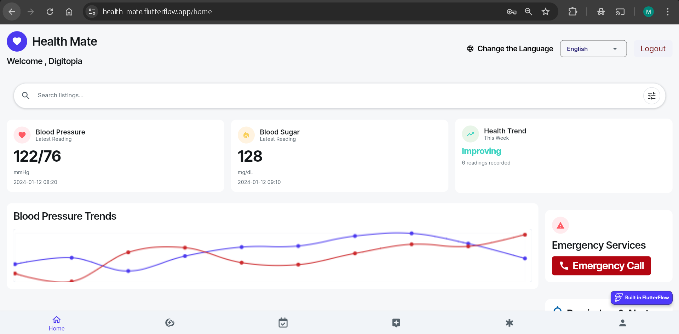Click the asterisk icon in bottom navigation
This screenshot has height=334, width=679.
509,323
